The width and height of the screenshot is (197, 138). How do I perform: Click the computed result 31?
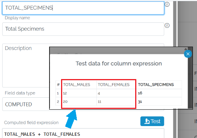click(140, 102)
